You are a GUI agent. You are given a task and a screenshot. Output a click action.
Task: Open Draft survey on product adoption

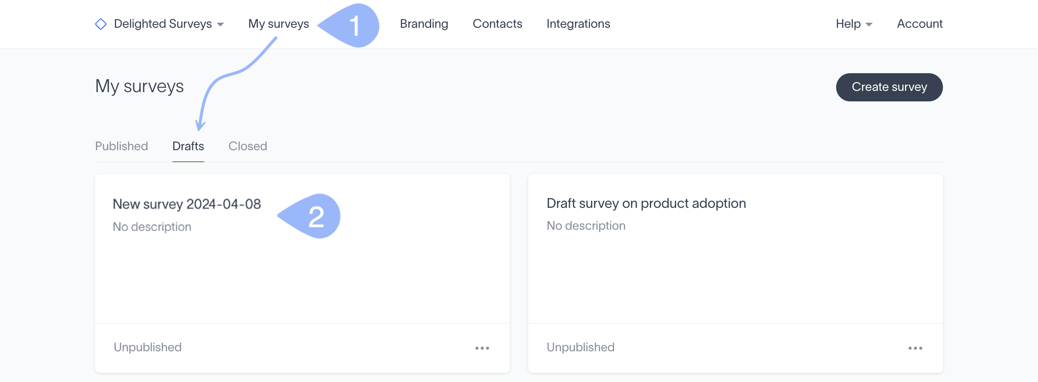646,203
